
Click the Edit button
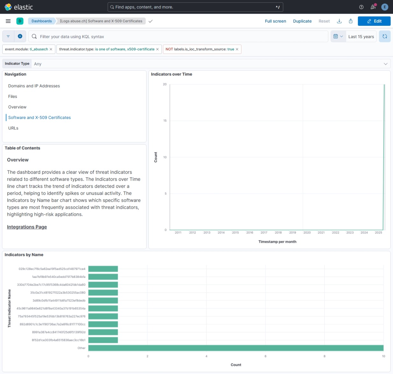[374, 21]
